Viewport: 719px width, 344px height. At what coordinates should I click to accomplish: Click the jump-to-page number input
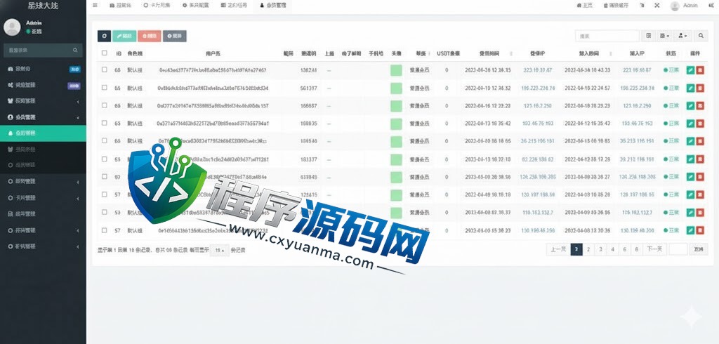[678, 249]
